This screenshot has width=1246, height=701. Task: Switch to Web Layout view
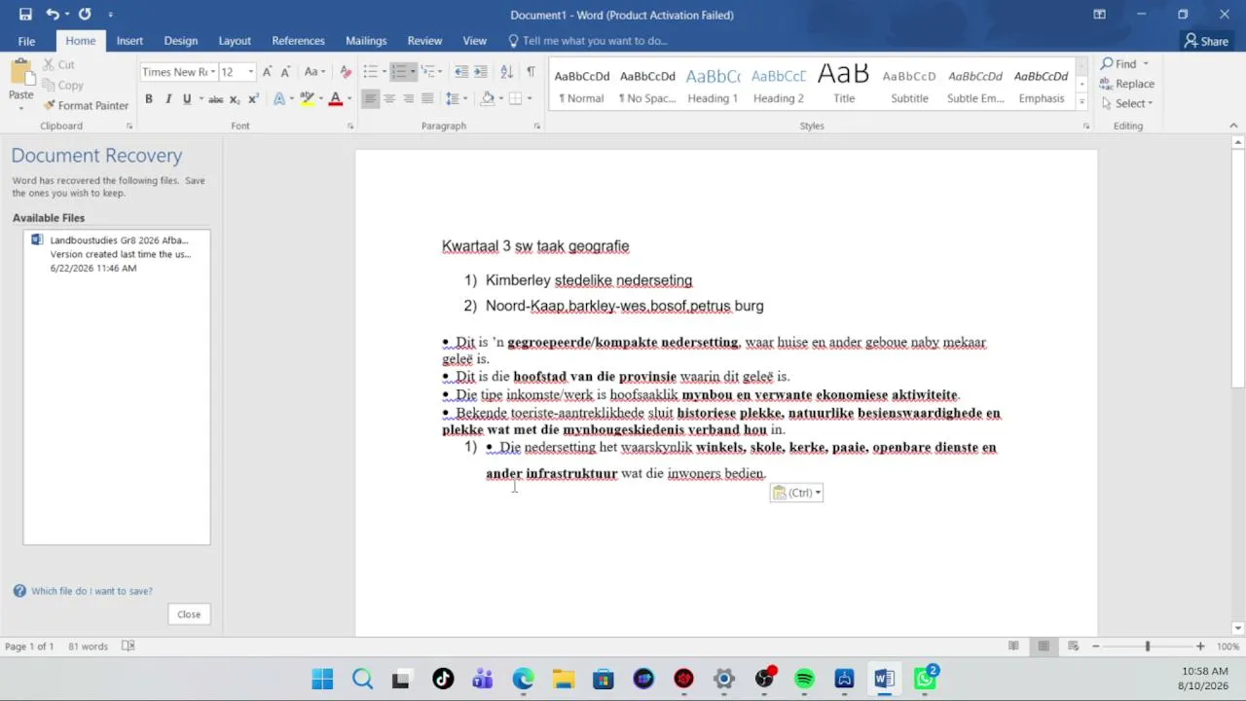(x=1074, y=646)
